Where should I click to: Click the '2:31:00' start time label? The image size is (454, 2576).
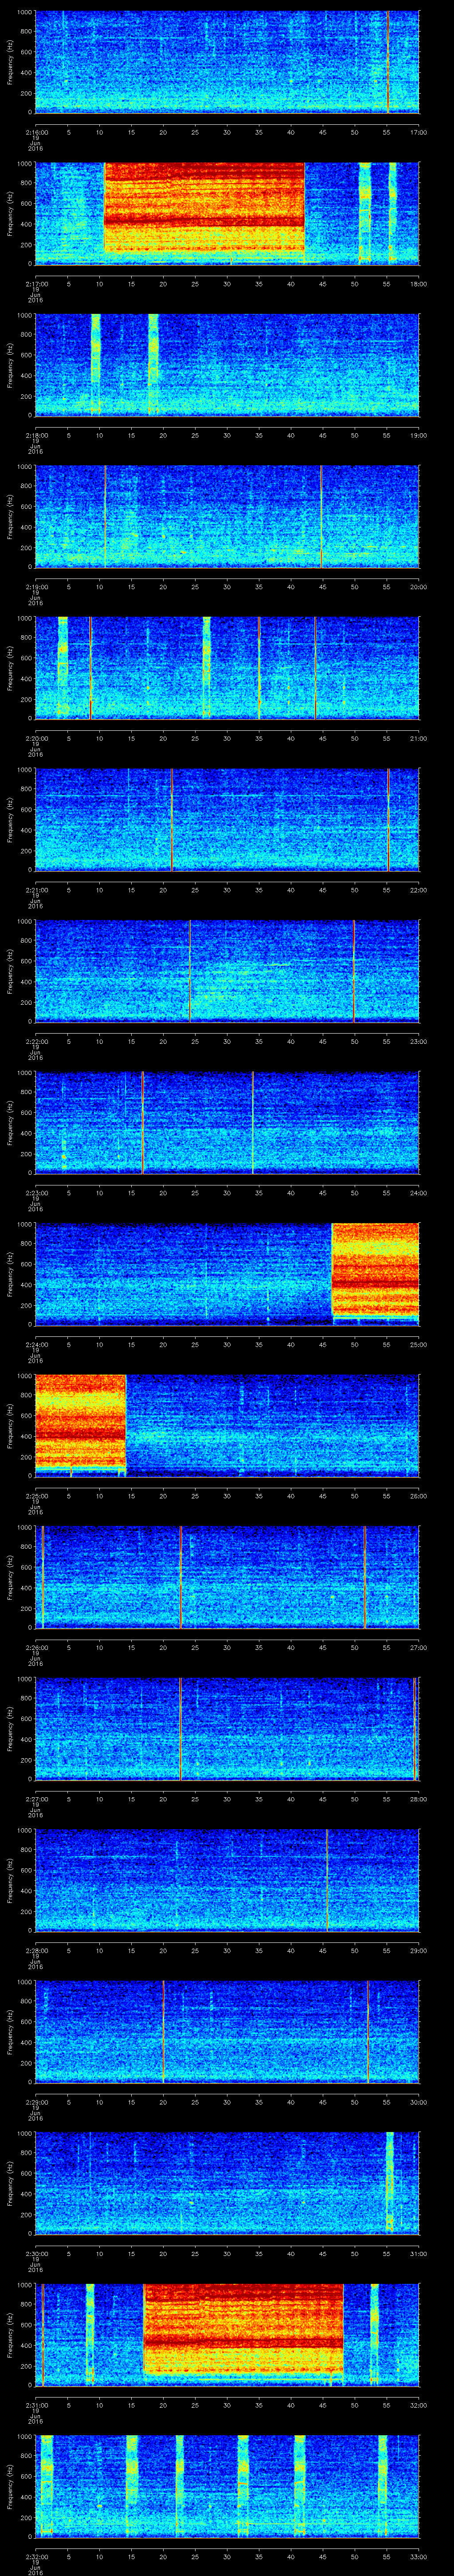click(36, 2405)
